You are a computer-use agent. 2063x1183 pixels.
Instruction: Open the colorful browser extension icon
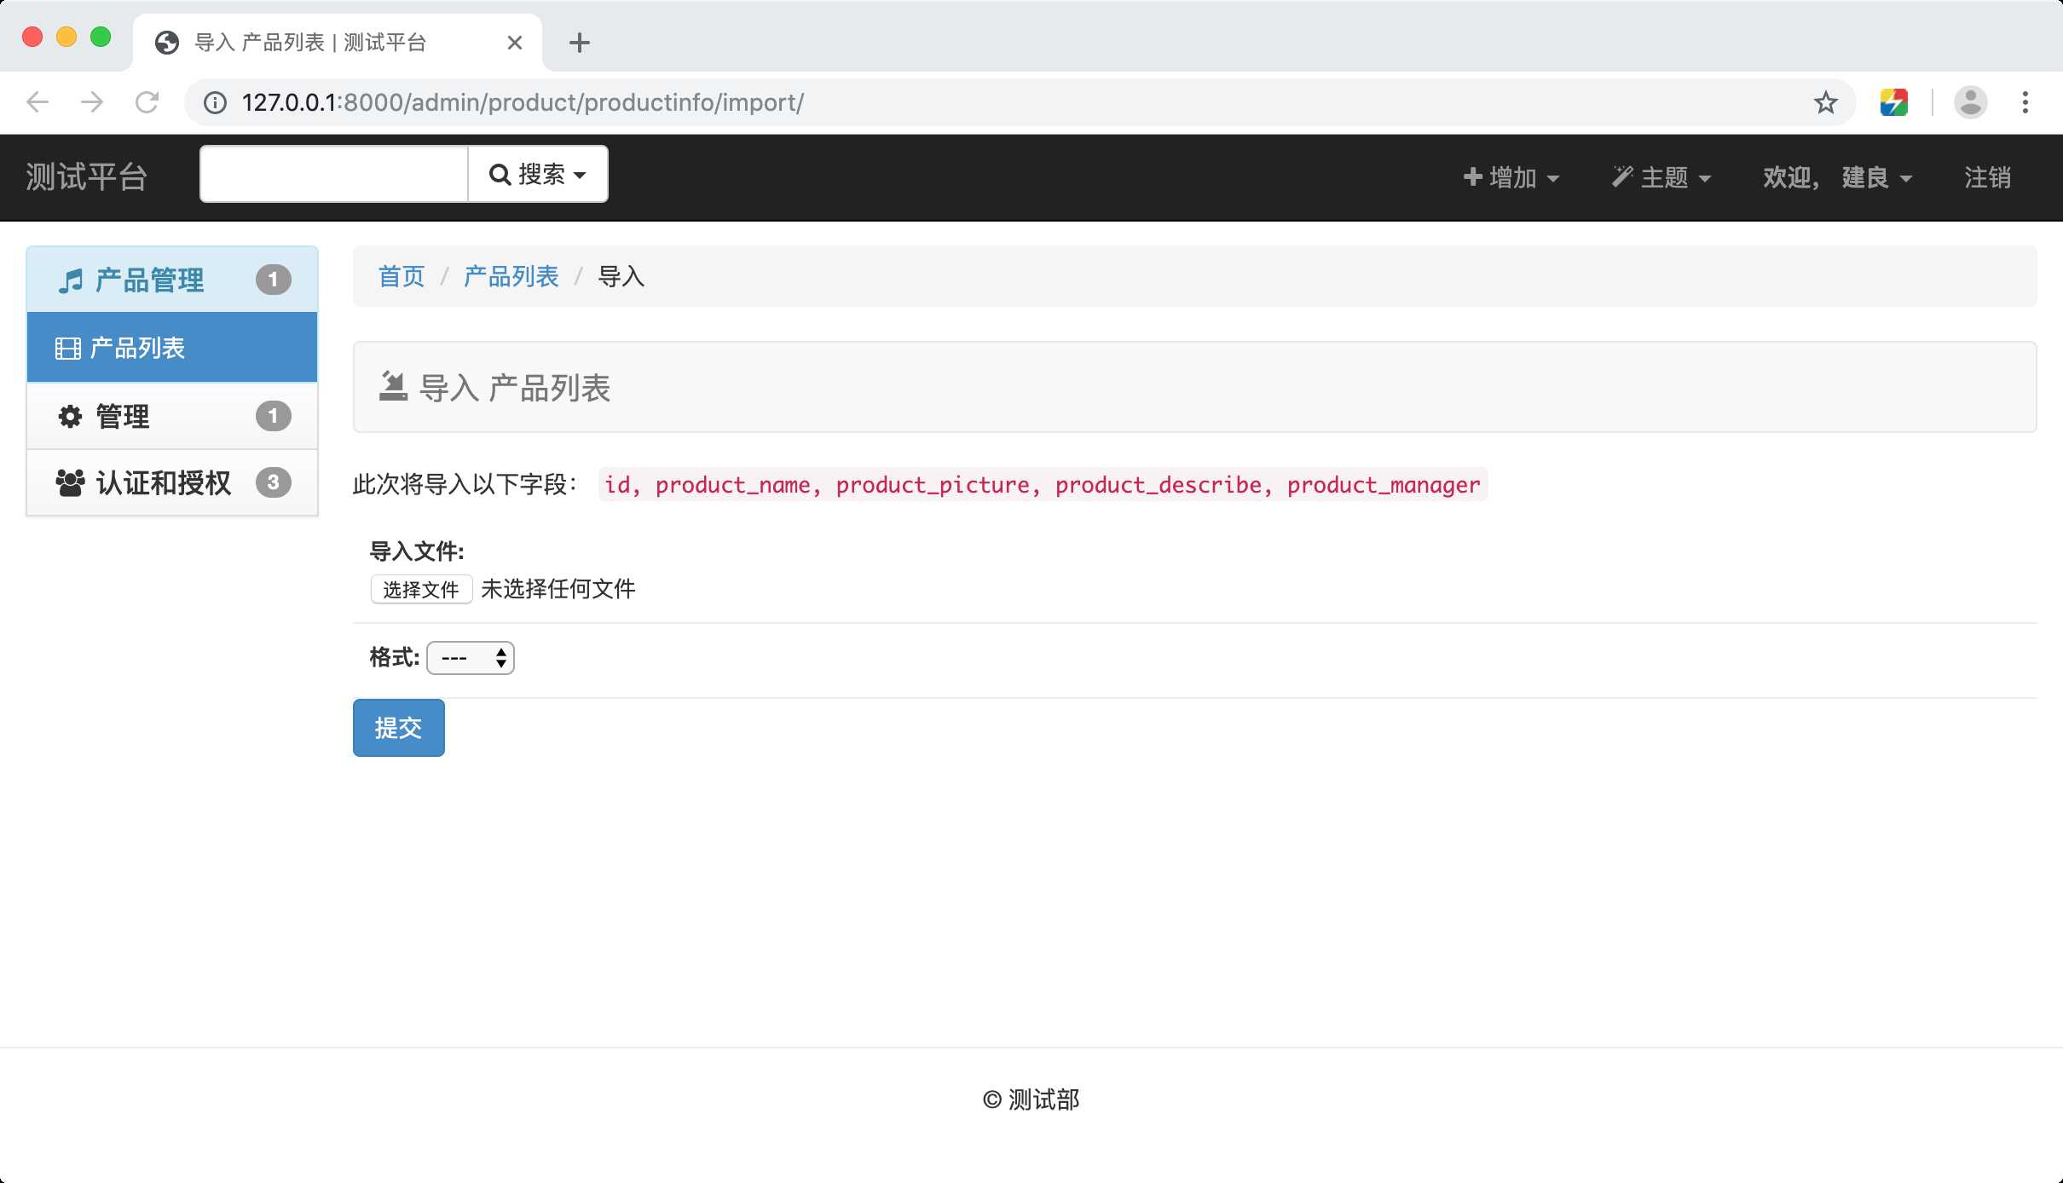1893,102
